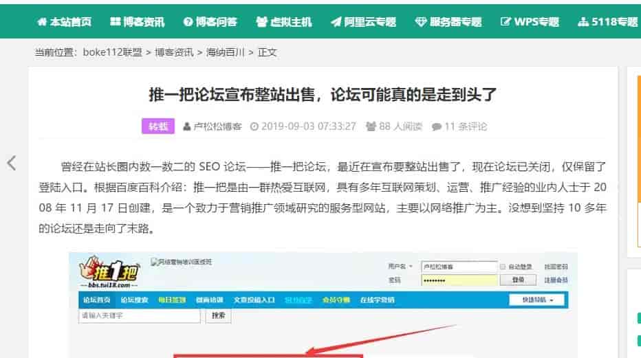The image size is (641, 358).
Task: Click the sitemap icon beside 5118专题
Action: click(x=583, y=22)
